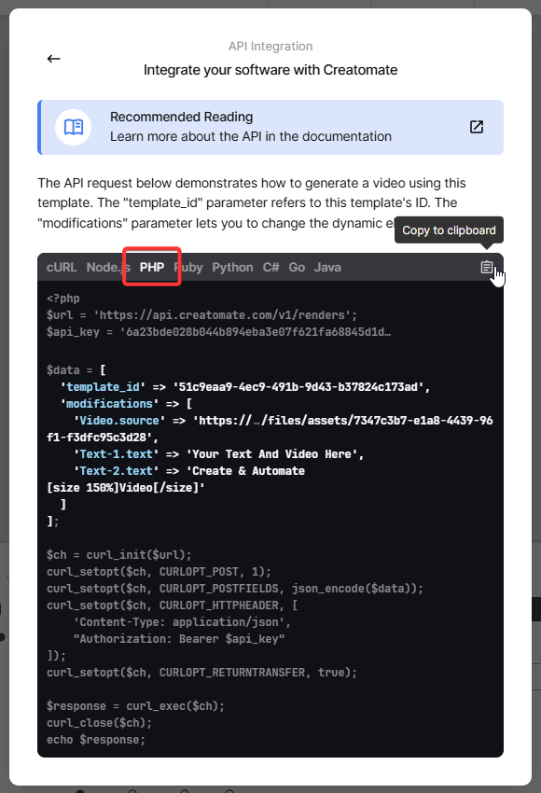This screenshot has width=541, height=793.
Task: Switch to the Ruby tab
Action: 188,267
